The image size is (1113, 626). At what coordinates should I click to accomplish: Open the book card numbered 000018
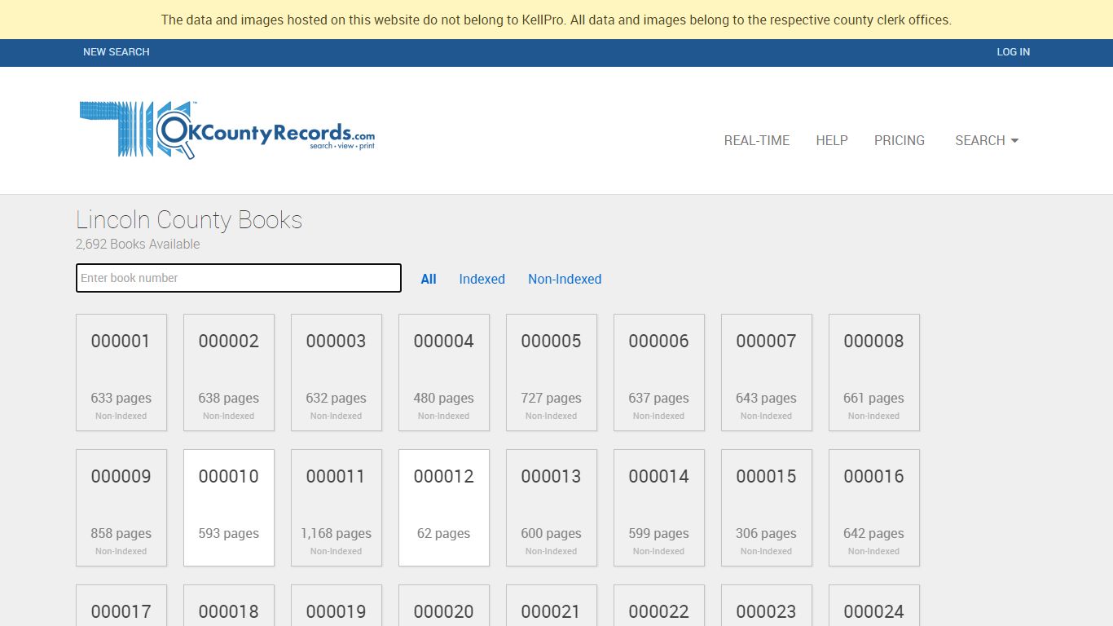[x=229, y=606]
